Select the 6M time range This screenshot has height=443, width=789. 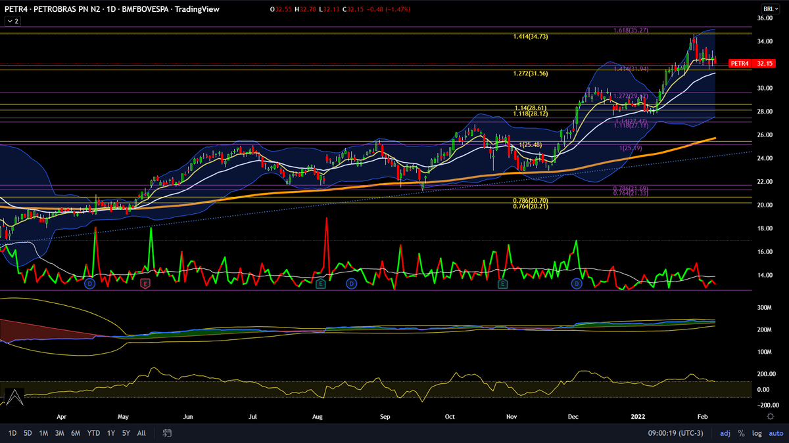pyautogui.click(x=76, y=433)
